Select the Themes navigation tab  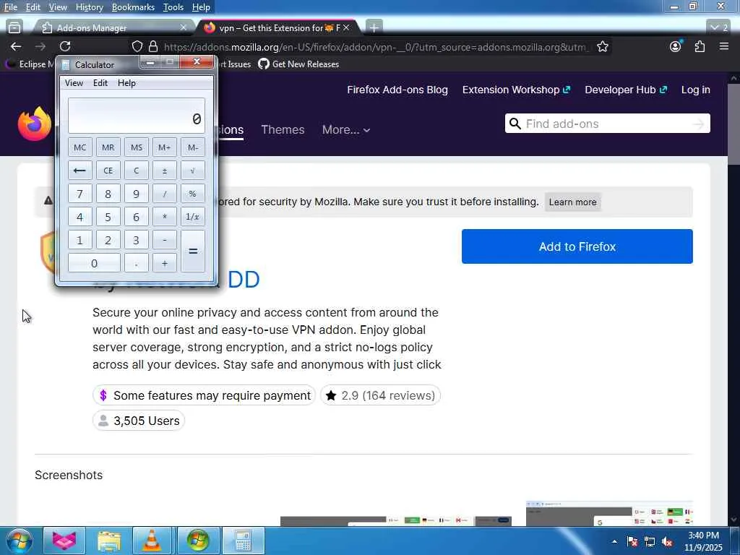(283, 130)
